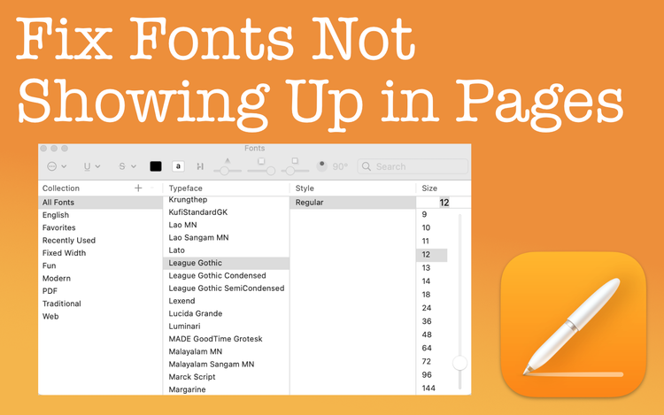
Task: Click the shadow angle dial
Action: point(322,165)
